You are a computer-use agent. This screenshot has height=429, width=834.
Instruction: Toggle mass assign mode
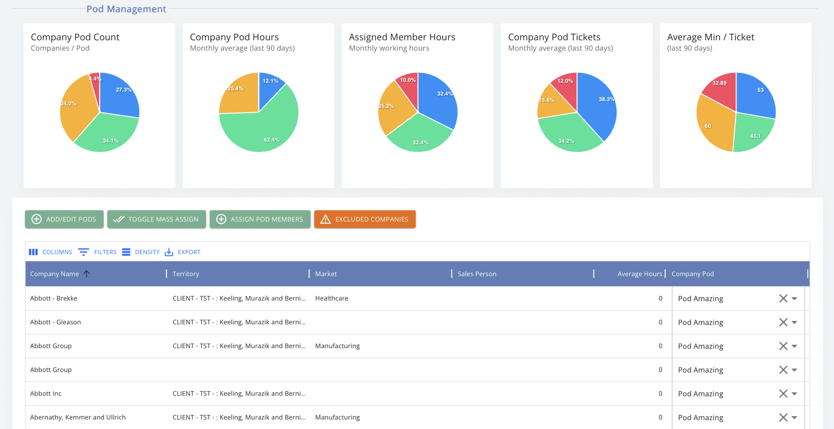[156, 219]
